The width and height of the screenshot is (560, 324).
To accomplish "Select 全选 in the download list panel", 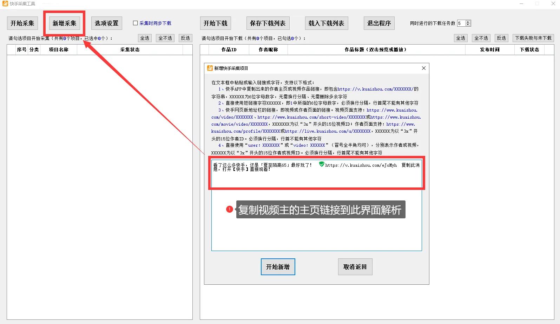I will (x=461, y=38).
